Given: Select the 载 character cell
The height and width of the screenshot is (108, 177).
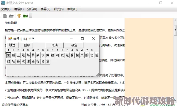Looking at the screenshot, I should click(13, 55).
